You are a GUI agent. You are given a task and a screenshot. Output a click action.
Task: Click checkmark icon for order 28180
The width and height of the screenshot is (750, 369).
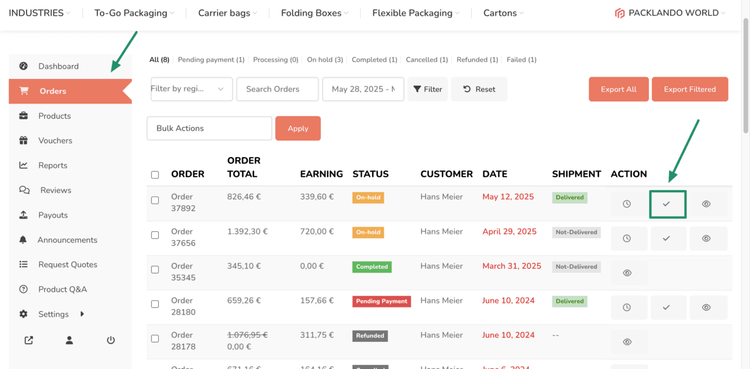pyautogui.click(x=667, y=307)
